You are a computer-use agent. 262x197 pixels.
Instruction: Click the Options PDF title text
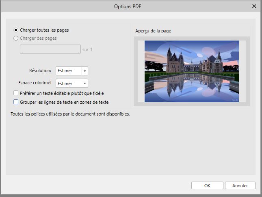pos(128,6)
